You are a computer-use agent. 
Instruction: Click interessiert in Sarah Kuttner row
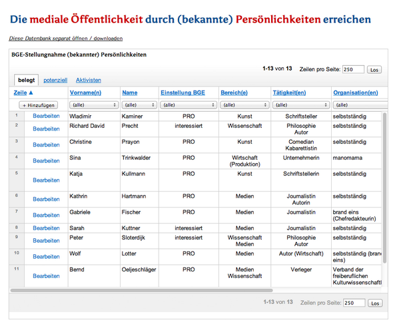pyautogui.click(x=189, y=228)
